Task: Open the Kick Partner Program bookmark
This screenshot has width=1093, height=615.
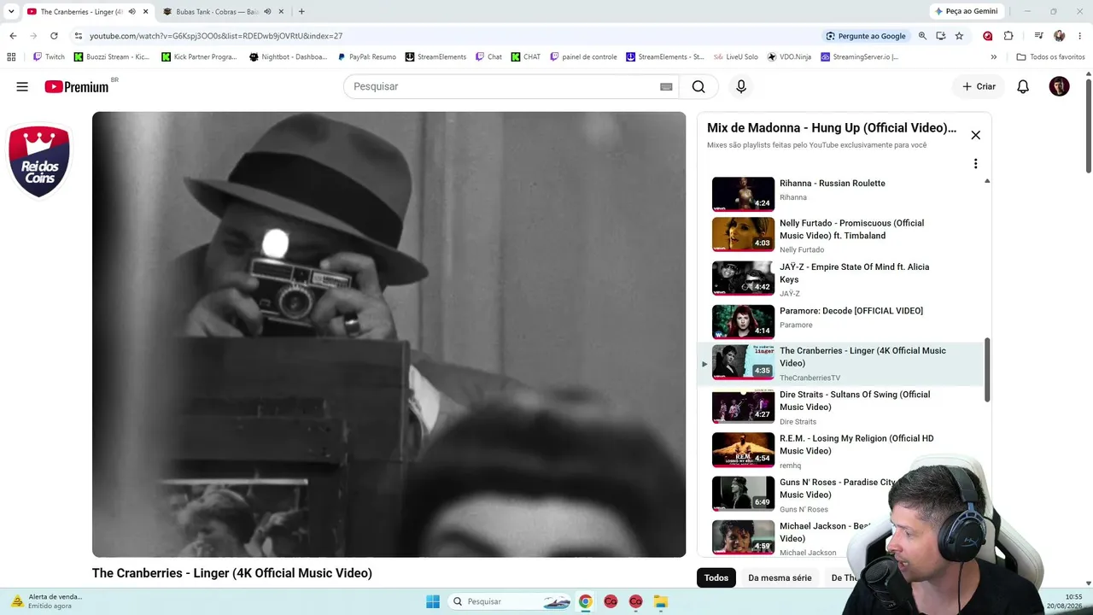Action: [199, 57]
